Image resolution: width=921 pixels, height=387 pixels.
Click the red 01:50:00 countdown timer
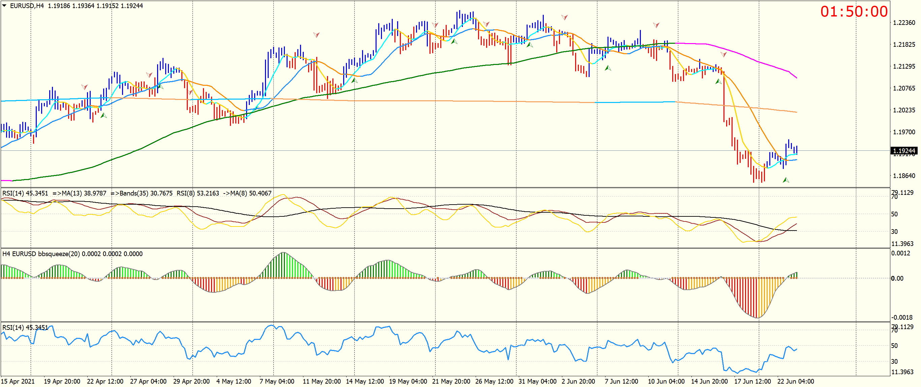coord(854,11)
